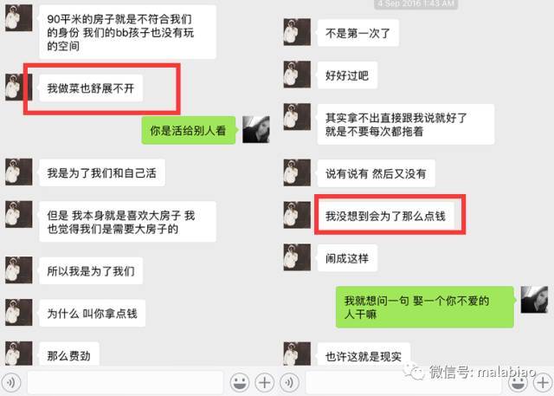554x396 pixels.
Task: Tap sender avatar beside '娶一个你不爱的人干嘛'
Action: click(534, 300)
